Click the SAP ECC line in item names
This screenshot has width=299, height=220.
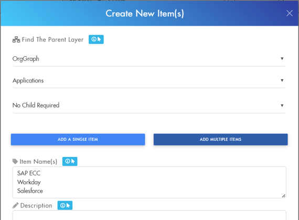coord(29,173)
